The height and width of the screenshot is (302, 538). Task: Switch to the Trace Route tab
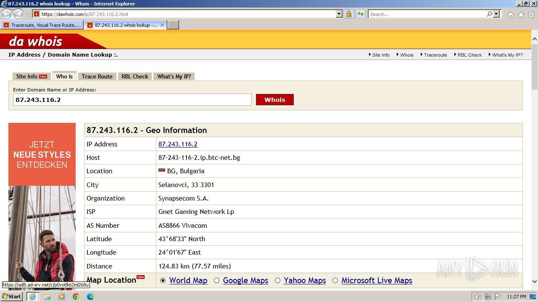97,76
